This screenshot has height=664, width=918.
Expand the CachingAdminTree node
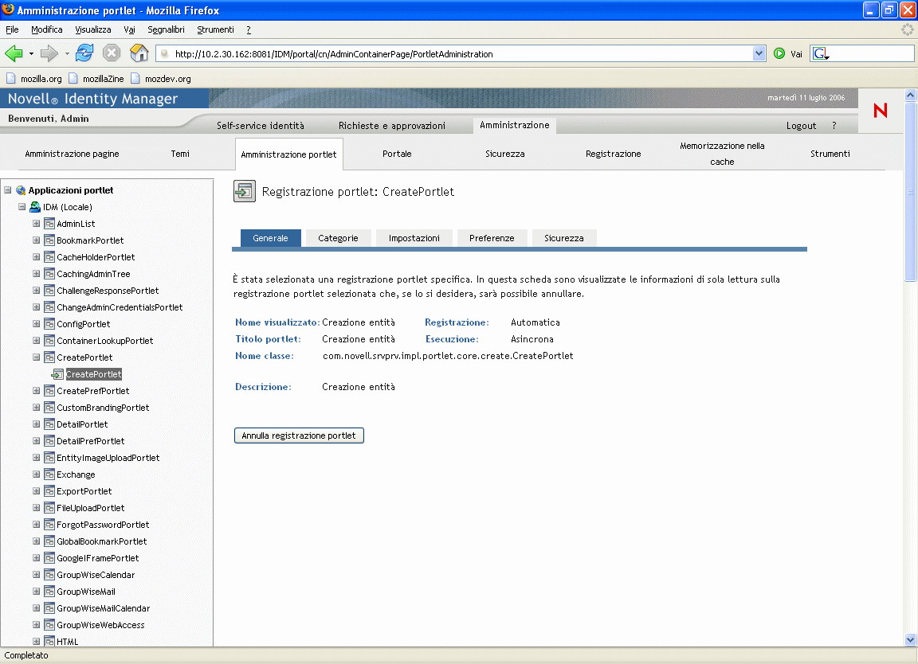[37, 274]
